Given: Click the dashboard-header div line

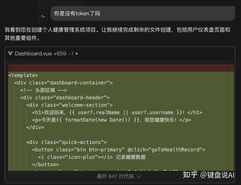Looking at the screenshot, I should pos(65,98).
